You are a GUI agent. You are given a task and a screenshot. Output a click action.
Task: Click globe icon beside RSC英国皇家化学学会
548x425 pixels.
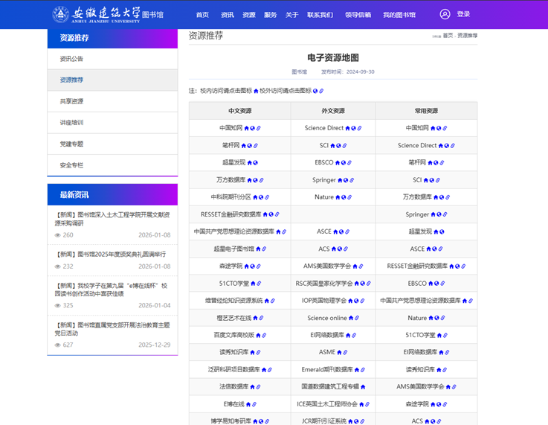click(363, 284)
